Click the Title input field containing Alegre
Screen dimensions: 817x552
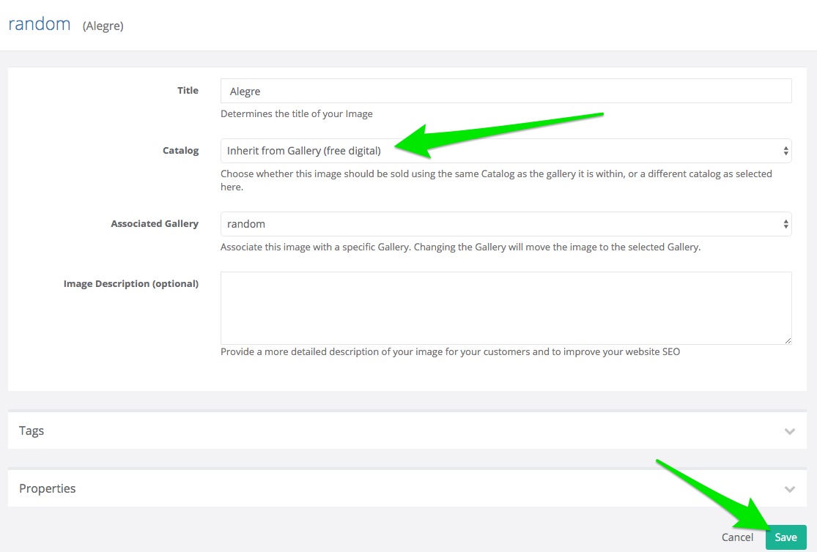[x=506, y=91]
